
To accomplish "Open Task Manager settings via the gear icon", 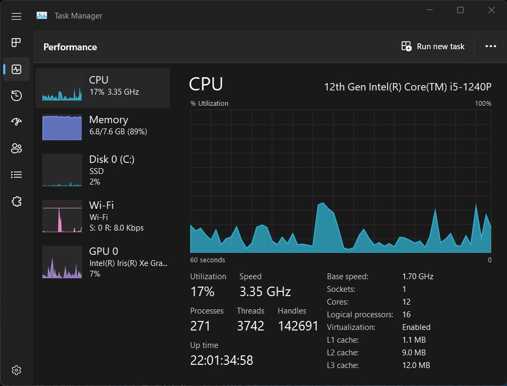I will (x=16, y=370).
